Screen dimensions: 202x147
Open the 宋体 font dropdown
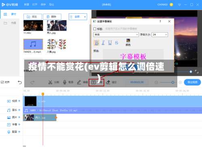116,35
